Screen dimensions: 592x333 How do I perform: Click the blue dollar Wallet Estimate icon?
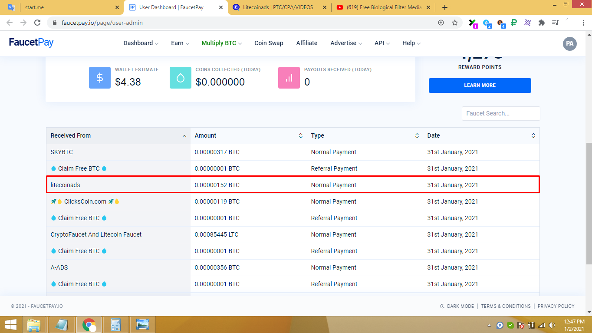(100, 78)
